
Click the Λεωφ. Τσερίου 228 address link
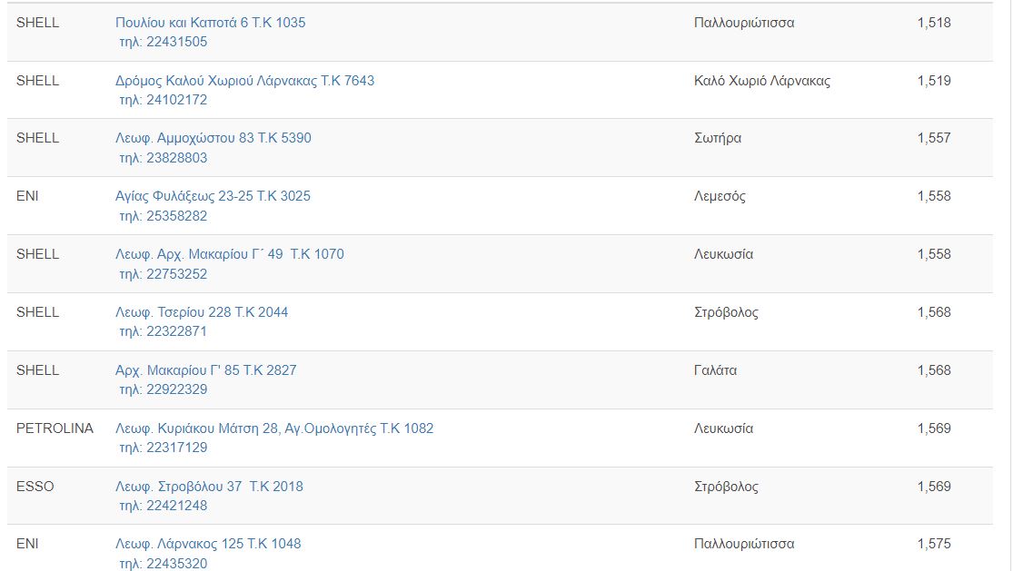point(202,312)
